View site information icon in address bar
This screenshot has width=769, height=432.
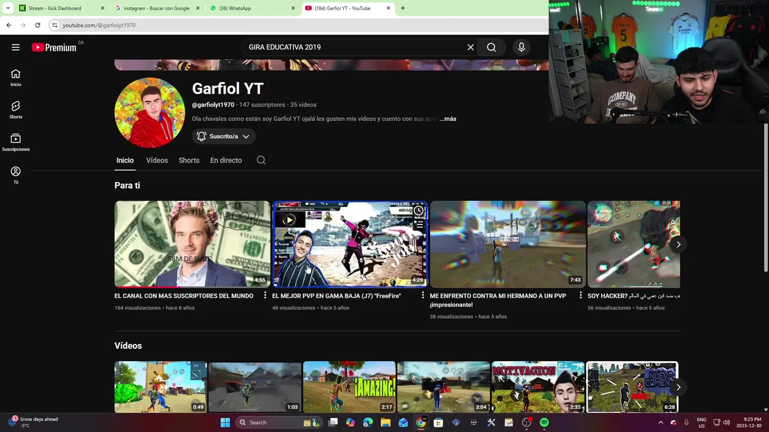pyautogui.click(x=55, y=25)
